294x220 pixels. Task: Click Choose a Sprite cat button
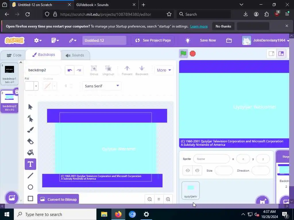click(262, 201)
